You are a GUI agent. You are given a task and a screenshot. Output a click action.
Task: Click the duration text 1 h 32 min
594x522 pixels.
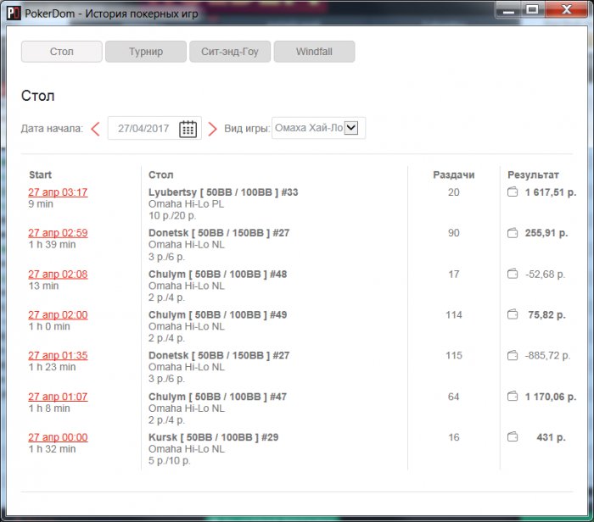coord(53,449)
